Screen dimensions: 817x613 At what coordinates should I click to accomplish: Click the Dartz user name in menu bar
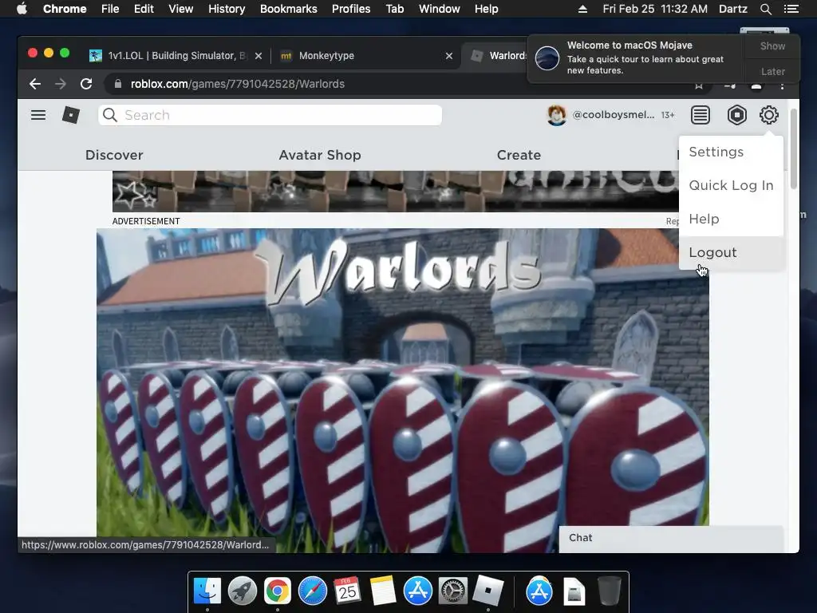click(732, 9)
